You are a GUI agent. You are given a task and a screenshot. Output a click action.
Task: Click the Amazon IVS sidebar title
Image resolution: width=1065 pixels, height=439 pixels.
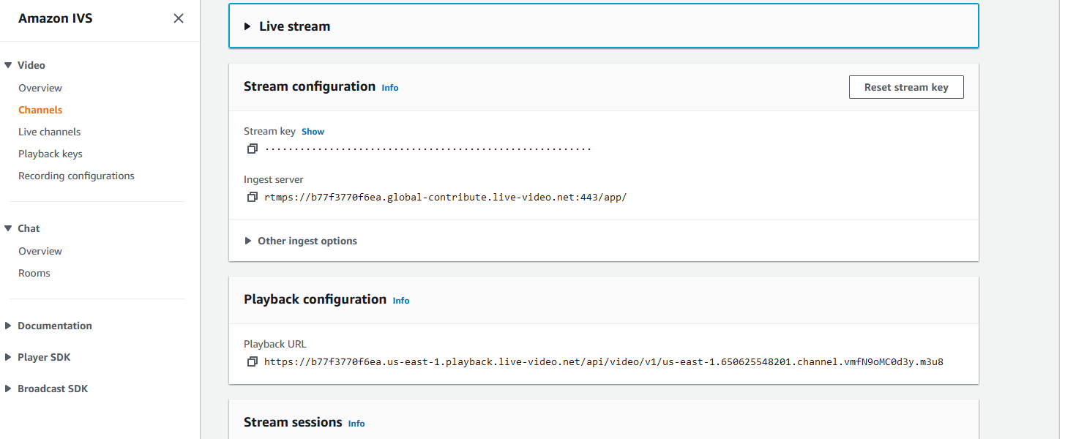56,18
